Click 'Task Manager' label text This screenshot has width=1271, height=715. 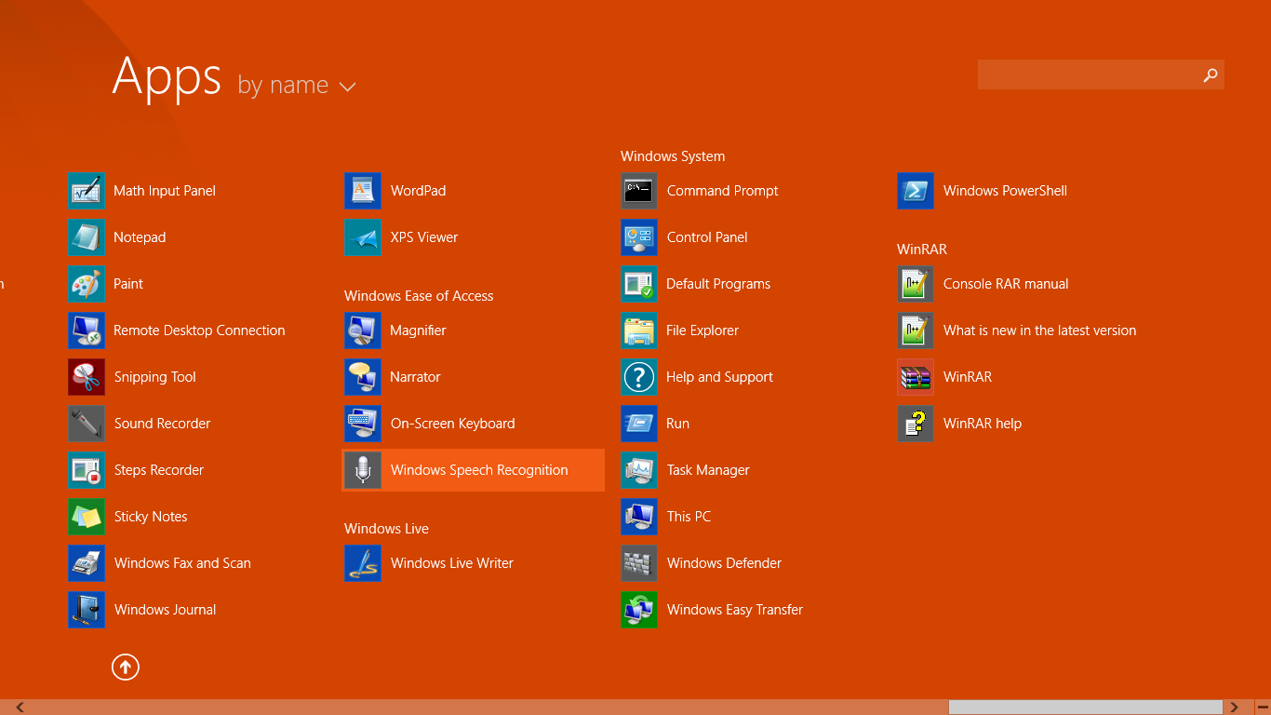tap(708, 470)
